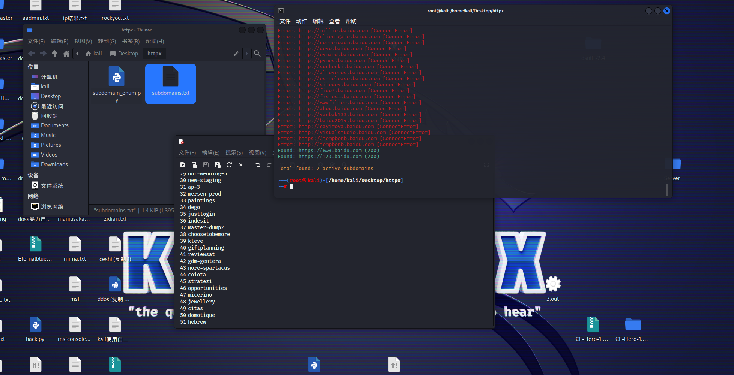
Task: Click new window icon in text editor
Action: (x=194, y=165)
